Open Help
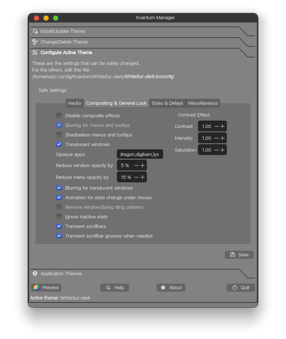Image resolution: width=286 pixels, height=339 pixels. click(115, 288)
